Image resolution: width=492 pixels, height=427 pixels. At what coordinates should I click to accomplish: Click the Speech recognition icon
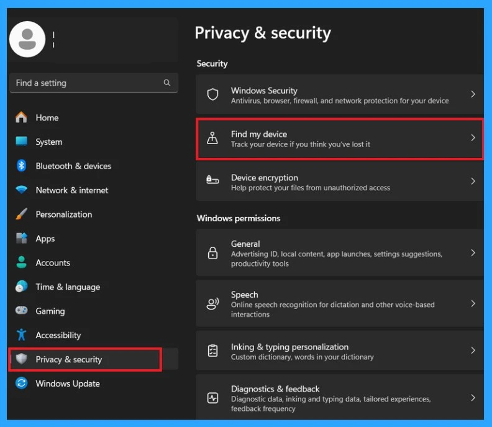click(212, 303)
